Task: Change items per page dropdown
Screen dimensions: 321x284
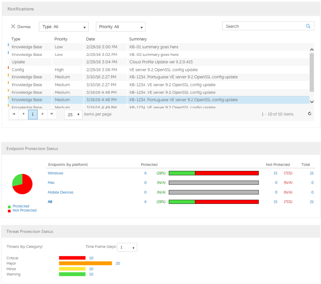Action: pyautogui.click(x=73, y=114)
